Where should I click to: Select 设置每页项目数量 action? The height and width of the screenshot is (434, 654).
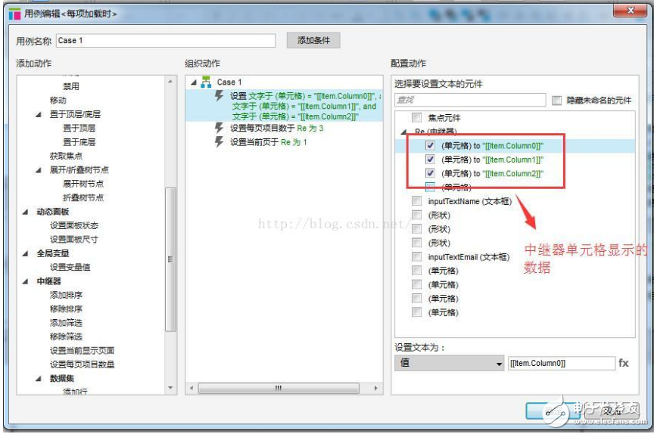(x=82, y=364)
